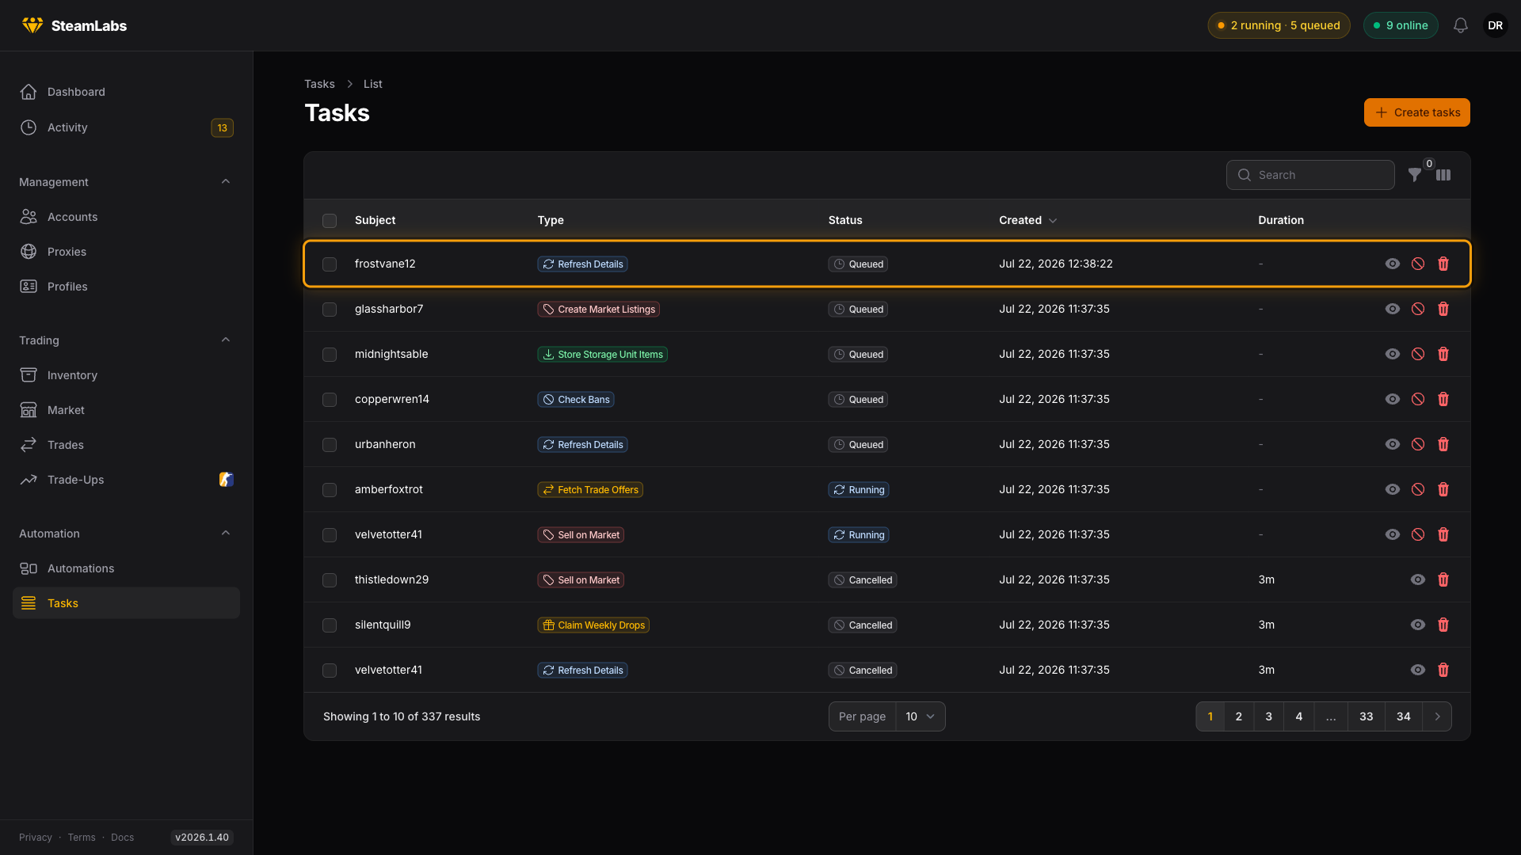Delete the thistledown29 task
1521x855 pixels.
[1443, 579]
